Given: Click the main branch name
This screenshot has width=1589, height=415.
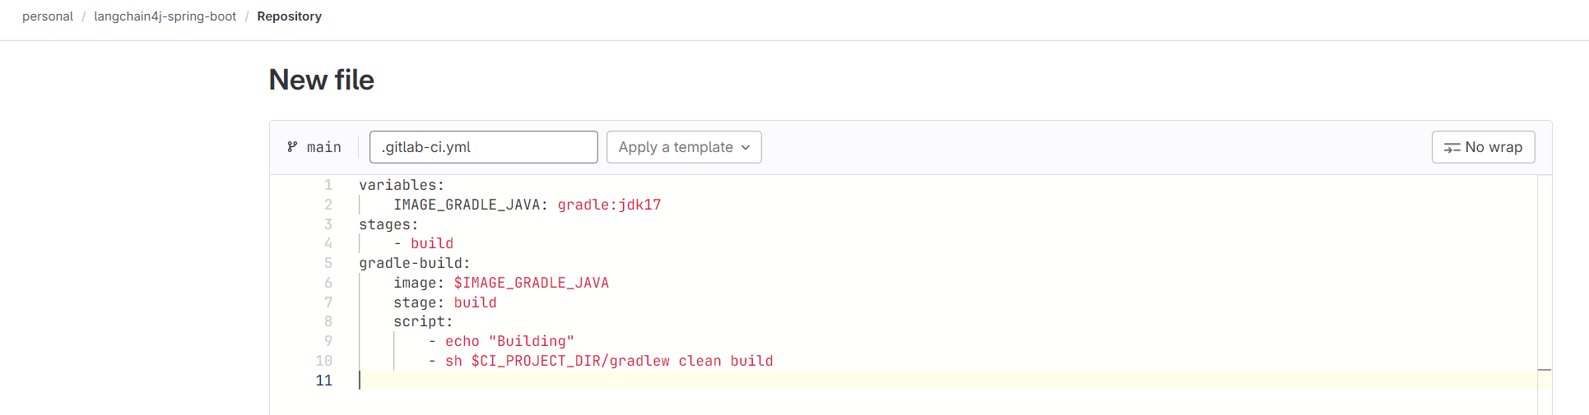Looking at the screenshot, I should coord(323,147).
